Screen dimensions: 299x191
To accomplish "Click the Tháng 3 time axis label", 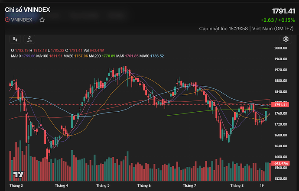I will (16, 185).
